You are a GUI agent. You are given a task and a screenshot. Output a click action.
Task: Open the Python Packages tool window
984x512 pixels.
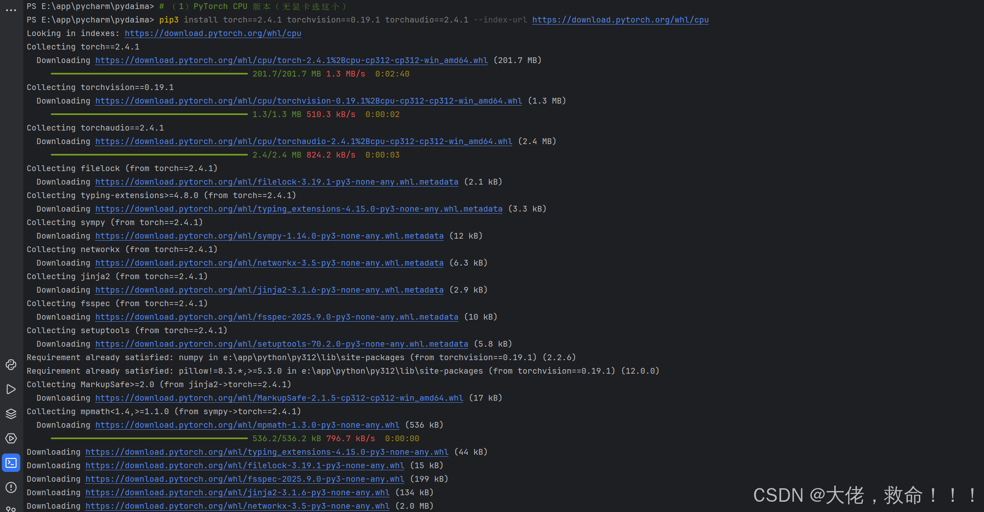pyautogui.click(x=11, y=414)
